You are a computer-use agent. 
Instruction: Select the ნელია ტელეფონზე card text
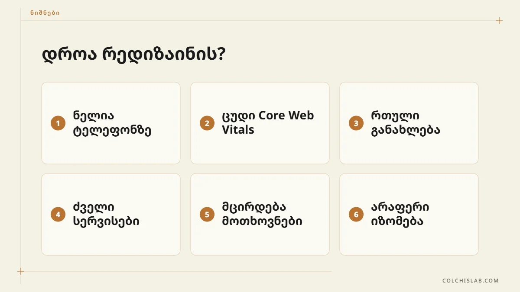[x=112, y=123]
